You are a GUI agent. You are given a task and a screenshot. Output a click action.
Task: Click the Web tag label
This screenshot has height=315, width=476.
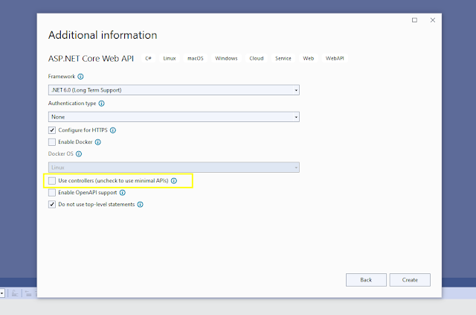point(308,58)
